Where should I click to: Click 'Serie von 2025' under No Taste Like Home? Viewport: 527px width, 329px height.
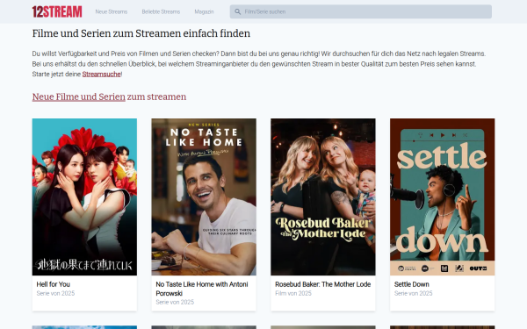[x=175, y=302]
